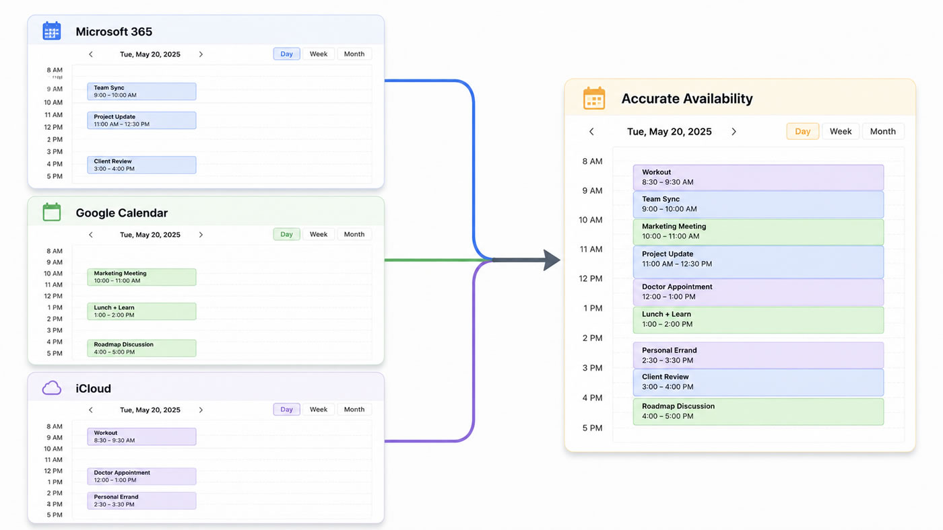Select Day view in Accurate Availability
This screenshot has height=530, width=943.
click(803, 131)
